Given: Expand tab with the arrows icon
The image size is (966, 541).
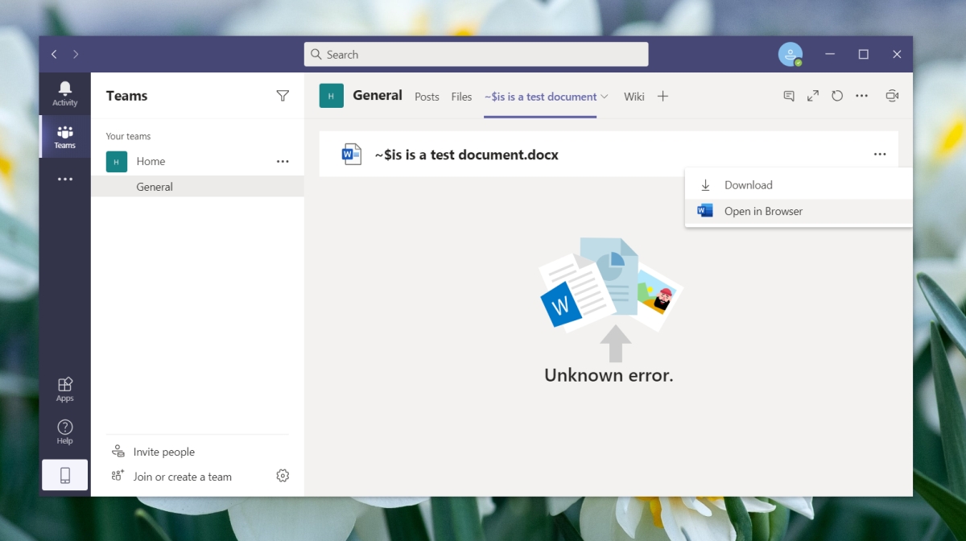Looking at the screenshot, I should tap(813, 96).
